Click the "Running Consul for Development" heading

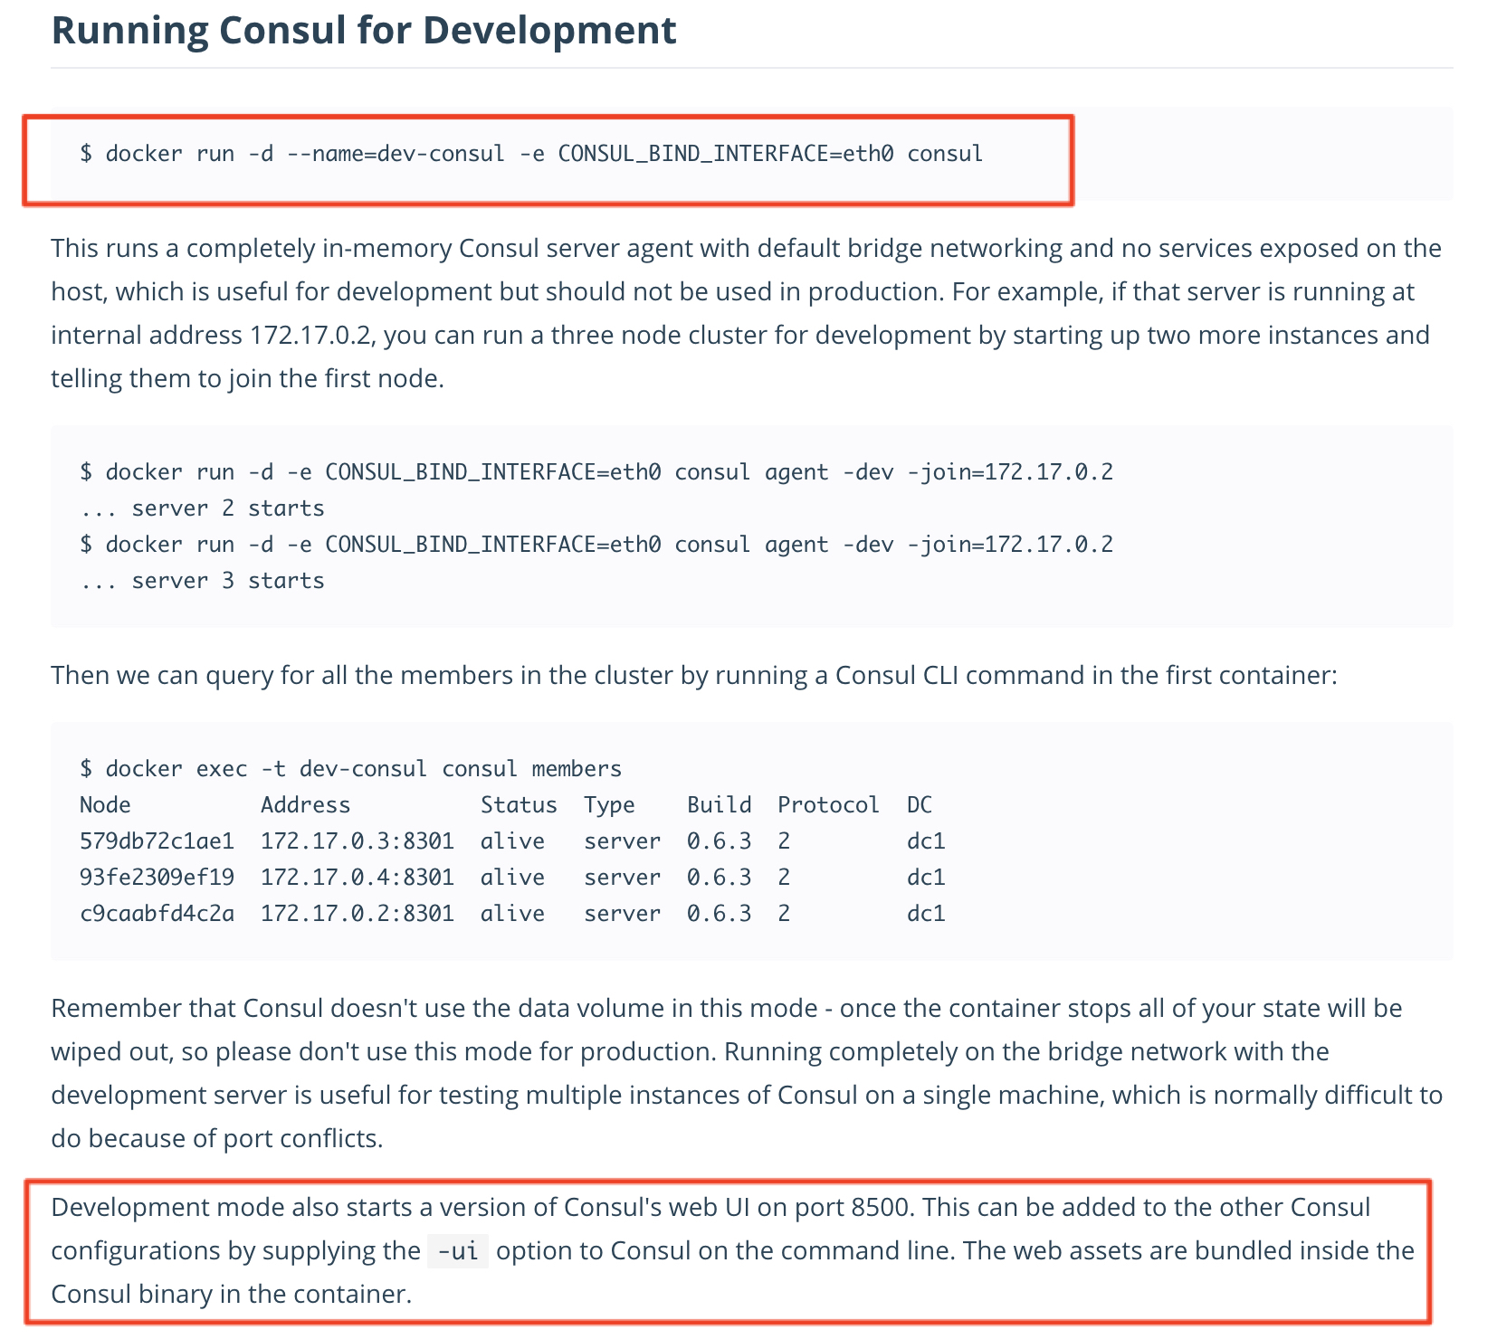tap(363, 30)
